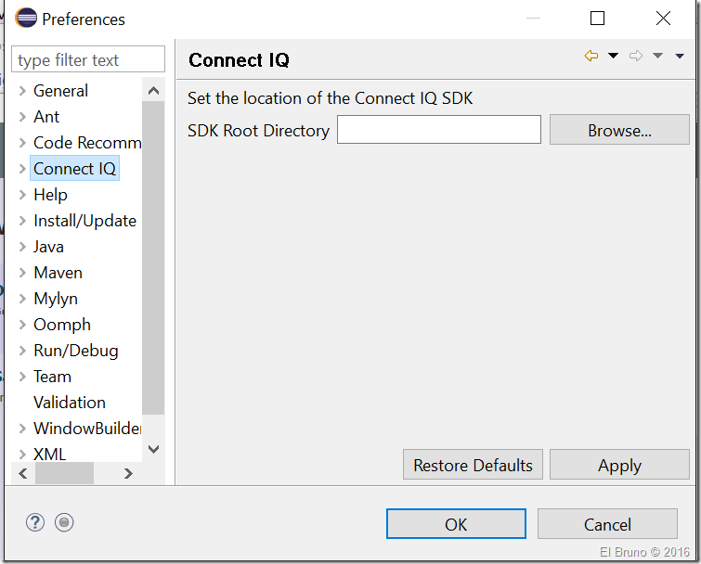Click the forward navigation arrow
Screen dimensions: 701x564
[x=636, y=57]
